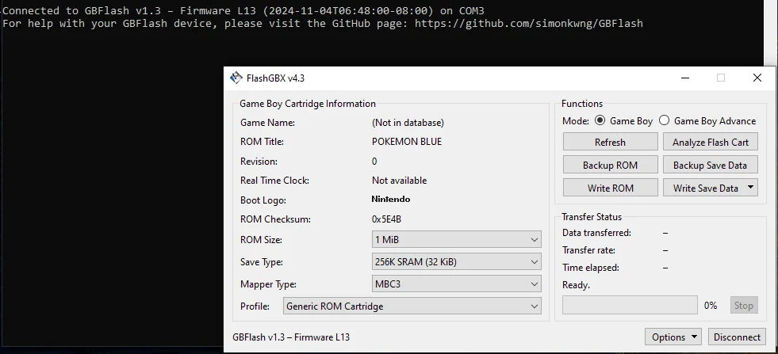Click the Time elapsed label
Image resolution: width=778 pixels, height=354 pixels.
point(591,268)
